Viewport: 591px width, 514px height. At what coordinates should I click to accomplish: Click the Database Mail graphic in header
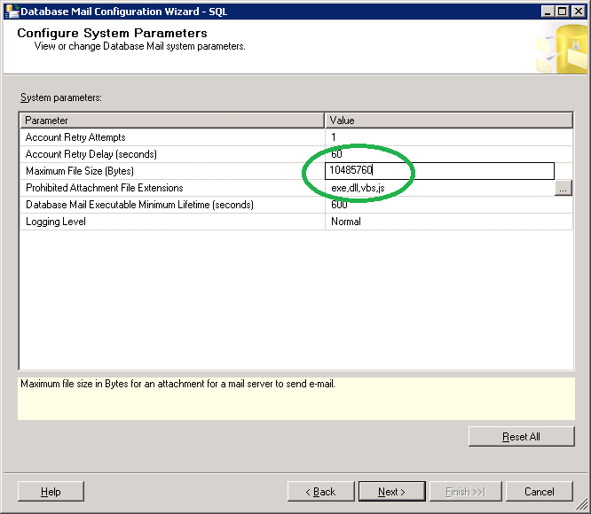tap(560, 49)
